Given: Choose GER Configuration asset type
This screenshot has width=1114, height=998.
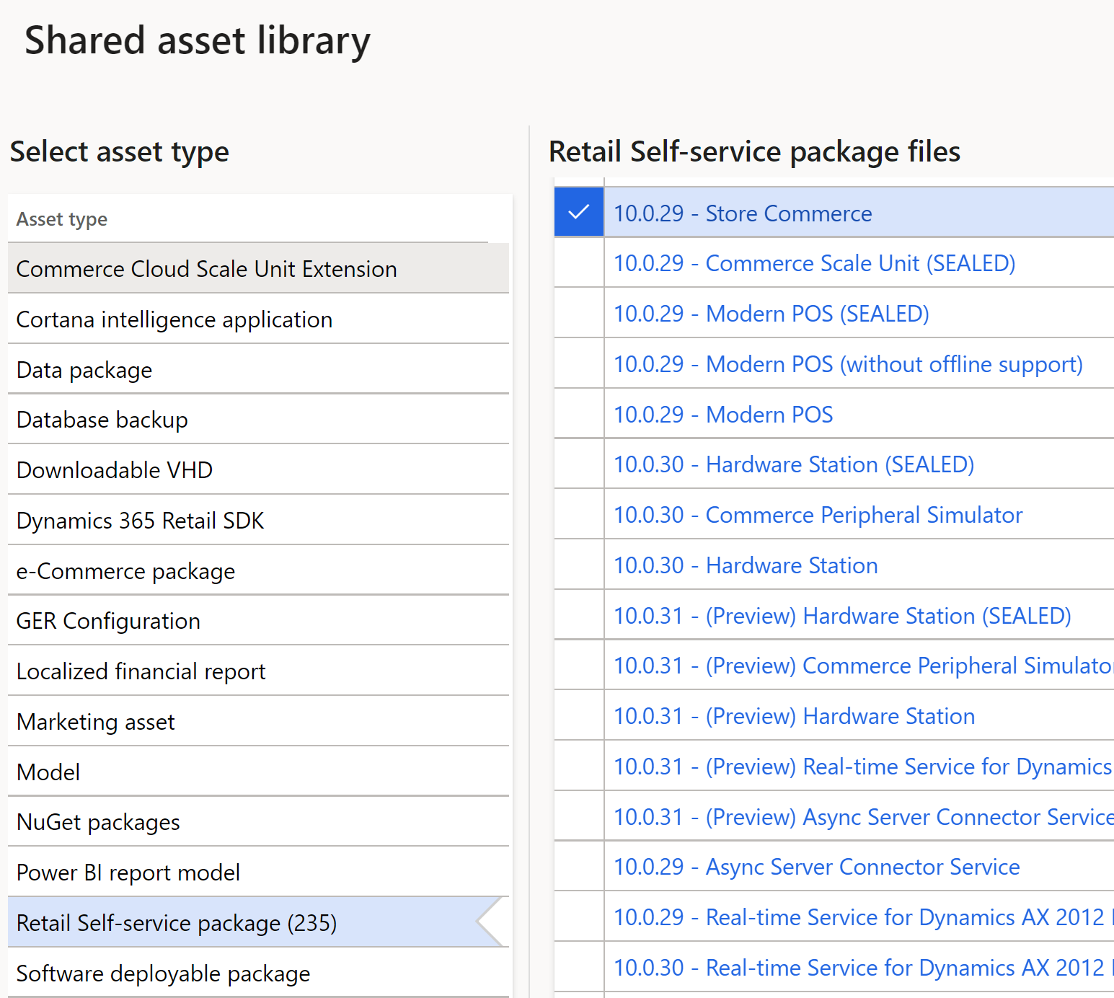Looking at the screenshot, I should tap(258, 620).
